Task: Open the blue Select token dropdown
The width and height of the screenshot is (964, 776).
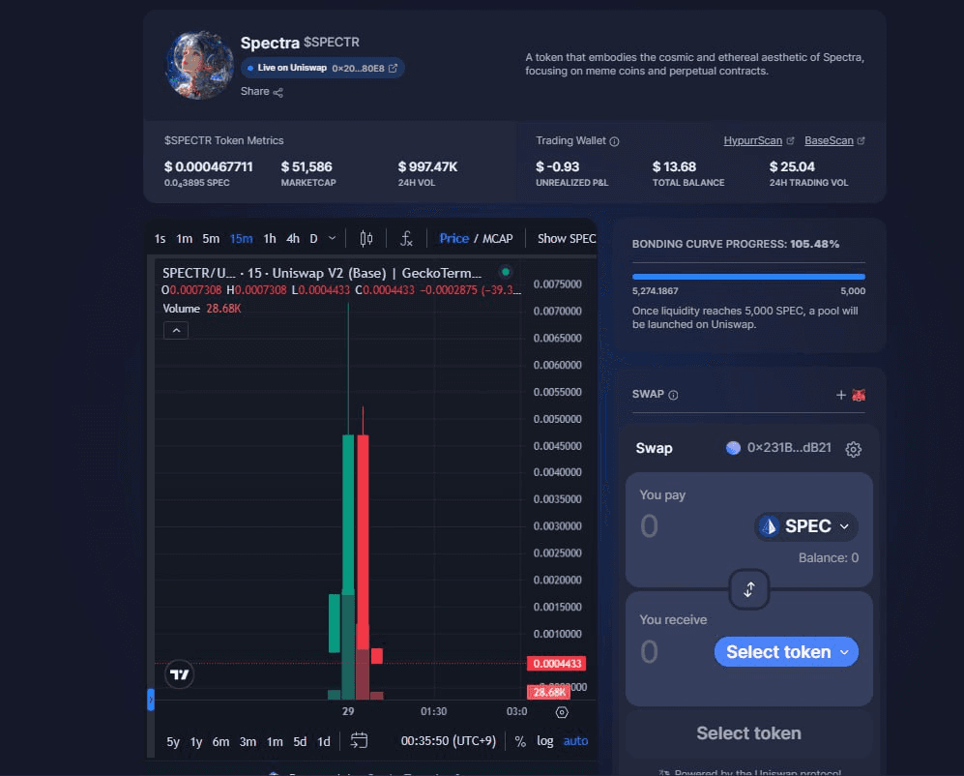Action: point(786,652)
